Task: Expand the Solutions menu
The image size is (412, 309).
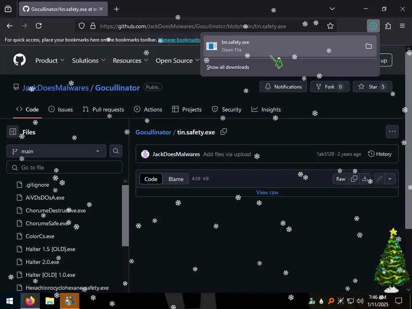Action: click(89, 60)
